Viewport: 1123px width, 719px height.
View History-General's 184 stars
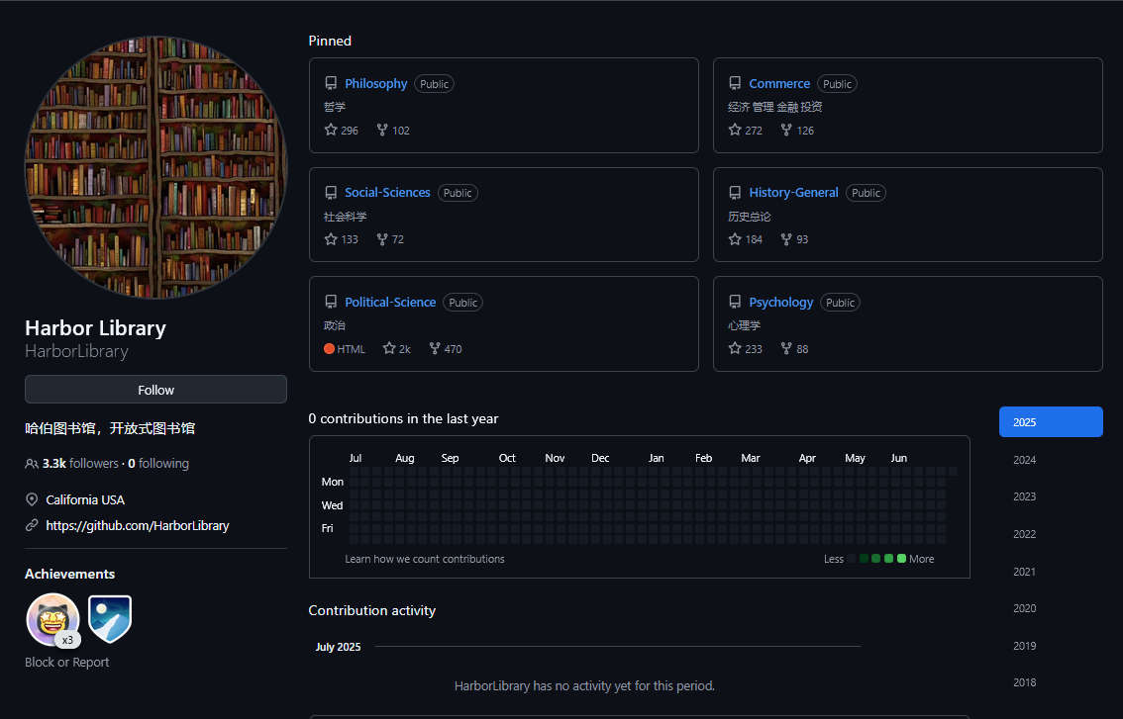click(x=745, y=239)
